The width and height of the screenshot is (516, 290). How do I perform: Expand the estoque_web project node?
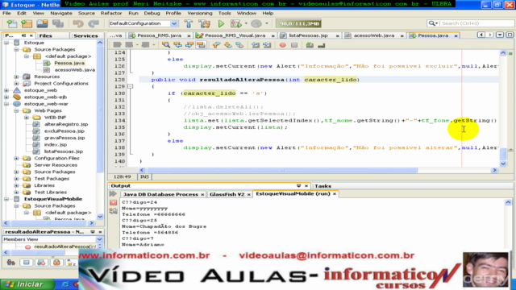point(6,90)
